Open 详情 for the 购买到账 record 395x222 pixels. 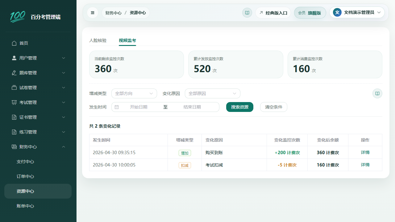click(x=365, y=152)
